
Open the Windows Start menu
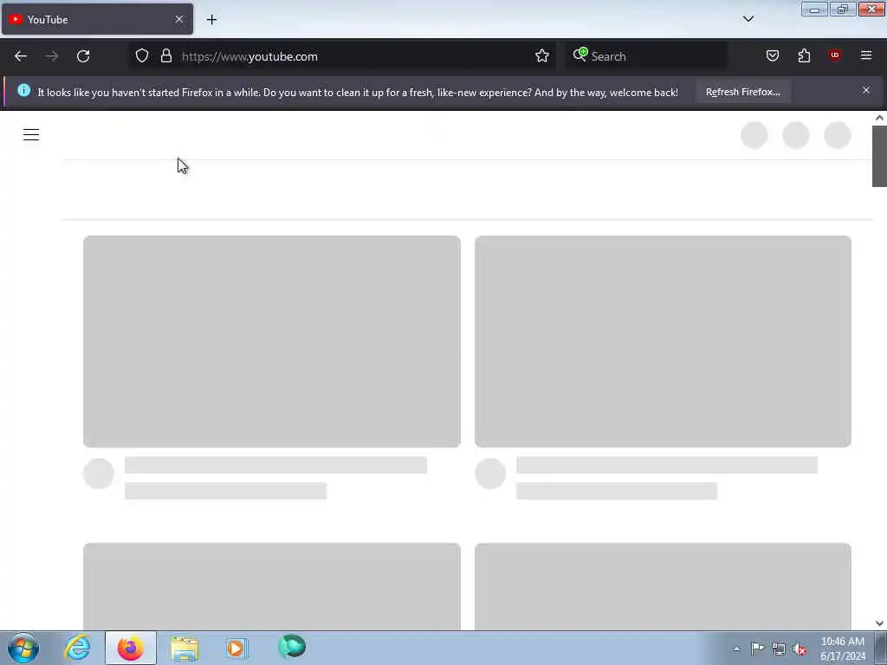(23, 648)
